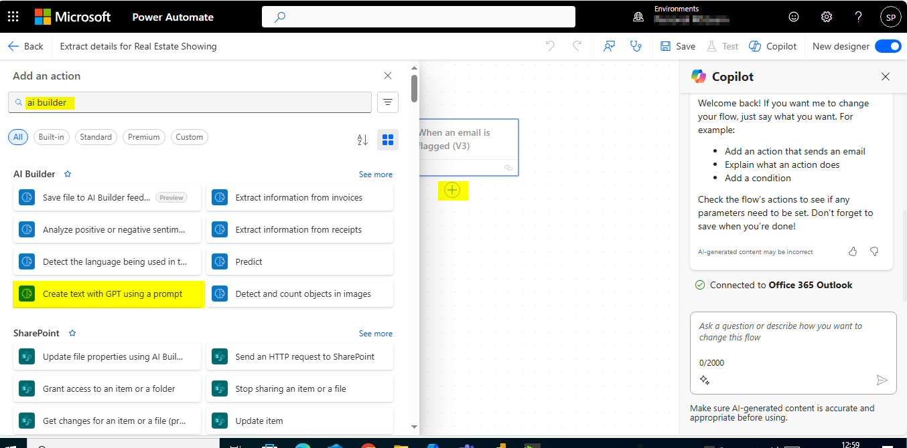Select the Custom filter tab
This screenshot has height=448, width=907.
[190, 137]
